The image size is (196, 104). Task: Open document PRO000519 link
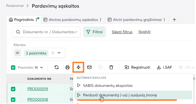coord(38,89)
